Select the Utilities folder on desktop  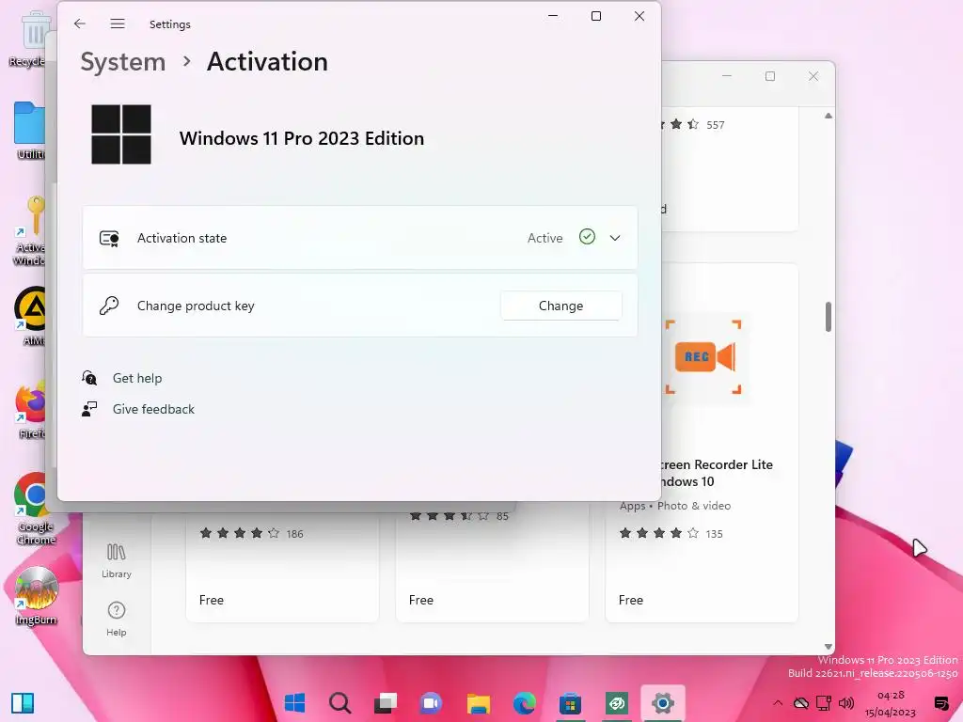point(29,131)
